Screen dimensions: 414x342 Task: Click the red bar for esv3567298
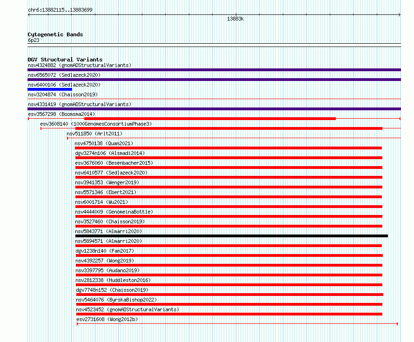tap(210, 119)
